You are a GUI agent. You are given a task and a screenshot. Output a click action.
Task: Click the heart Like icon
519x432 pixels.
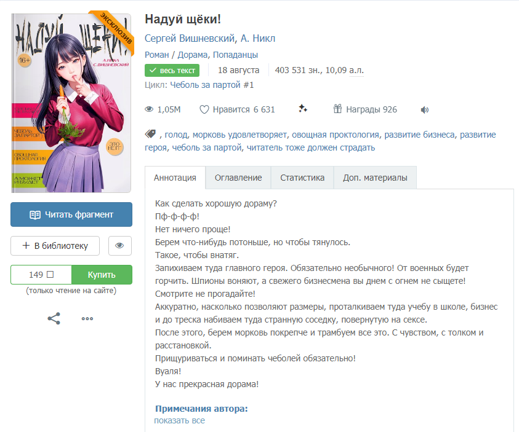204,109
